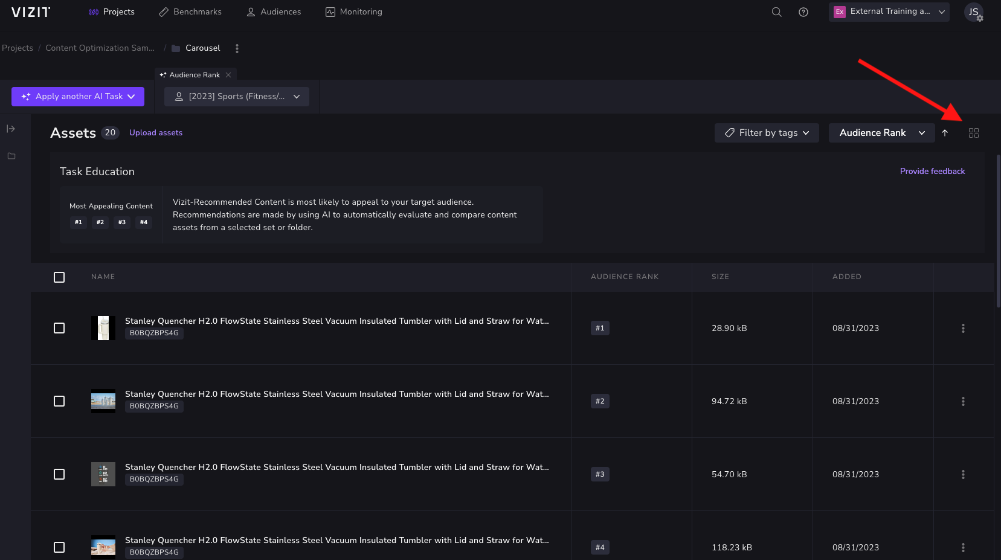Click the 94.72 kB size value
This screenshot has height=560, width=1001.
[729, 401]
